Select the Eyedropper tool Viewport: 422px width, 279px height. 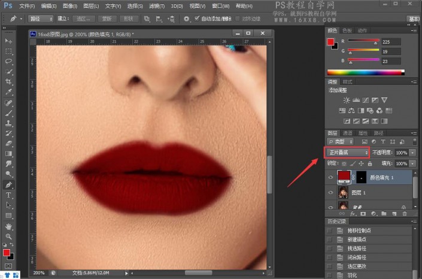(8, 92)
